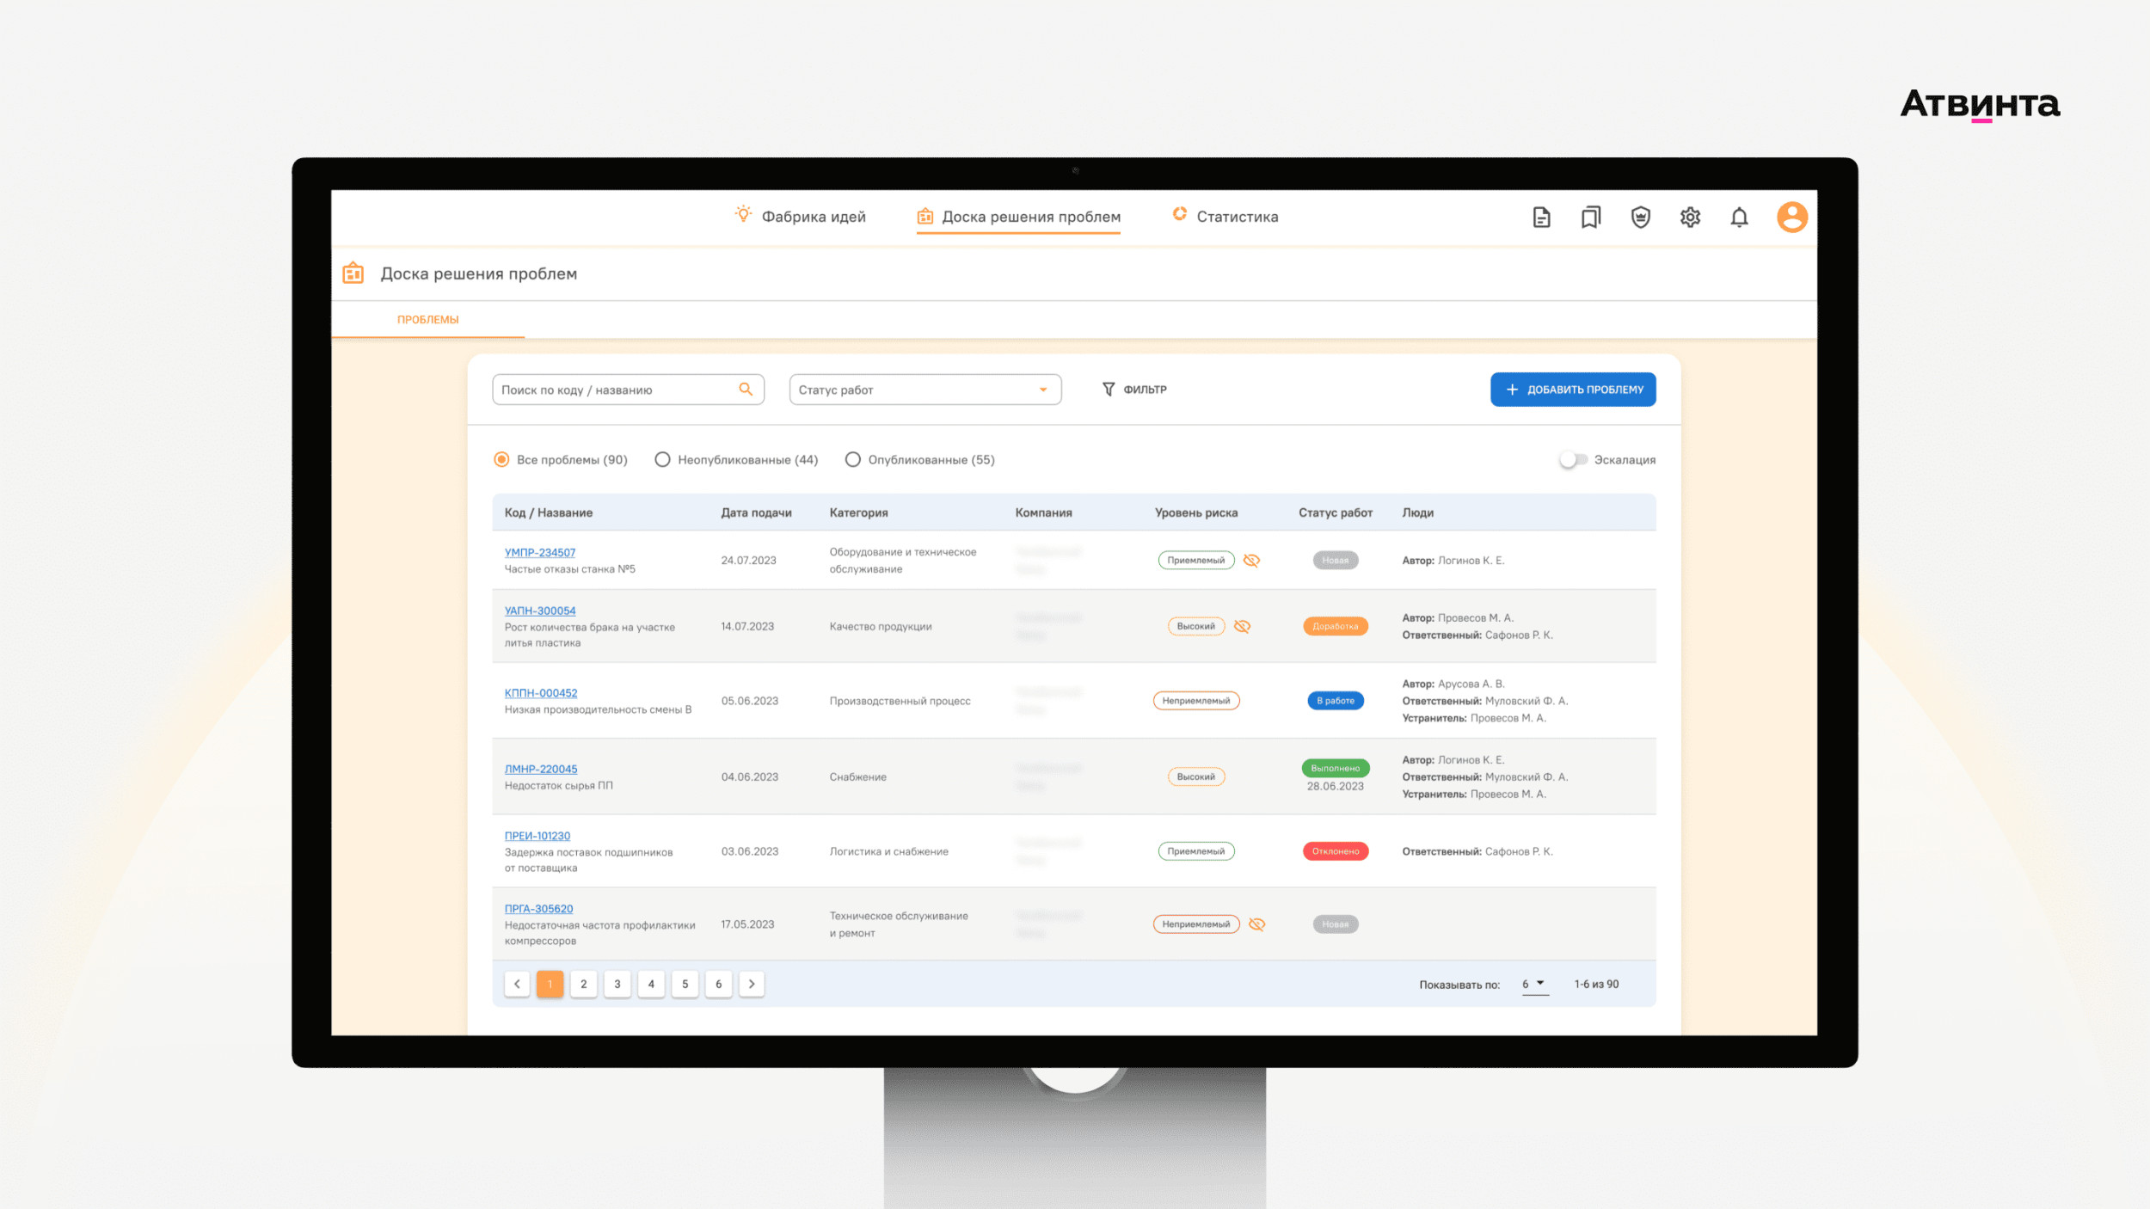Toggle the Эскалация switch

(1573, 460)
